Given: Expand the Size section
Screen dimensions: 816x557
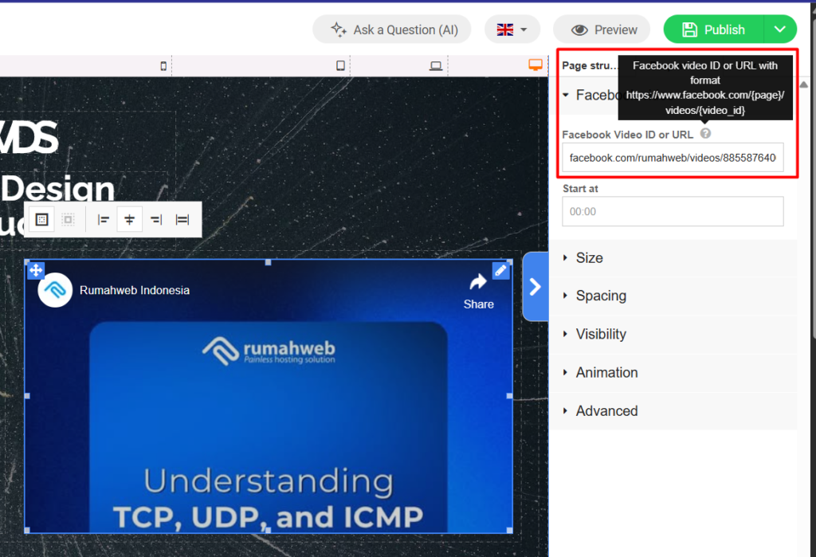Looking at the screenshot, I should coord(590,257).
